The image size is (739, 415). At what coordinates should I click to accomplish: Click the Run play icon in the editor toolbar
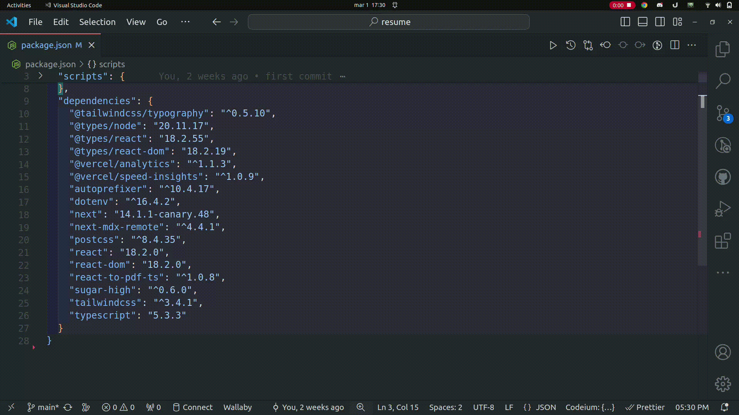[553, 45]
